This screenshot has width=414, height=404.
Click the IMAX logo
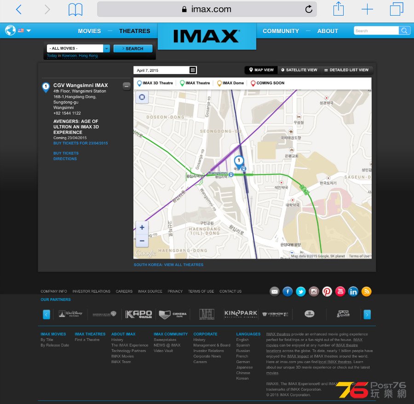207,36
